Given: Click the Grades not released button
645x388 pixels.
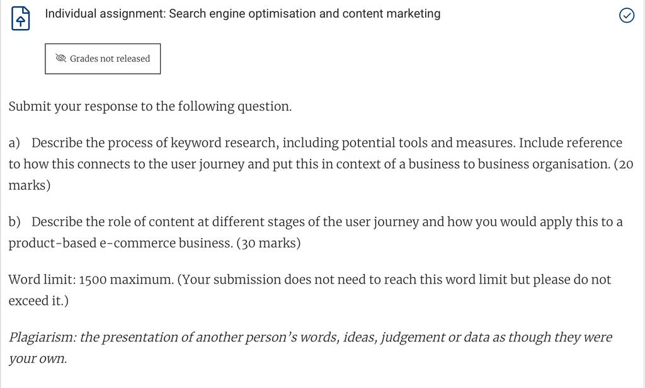Looking at the screenshot, I should (x=103, y=59).
